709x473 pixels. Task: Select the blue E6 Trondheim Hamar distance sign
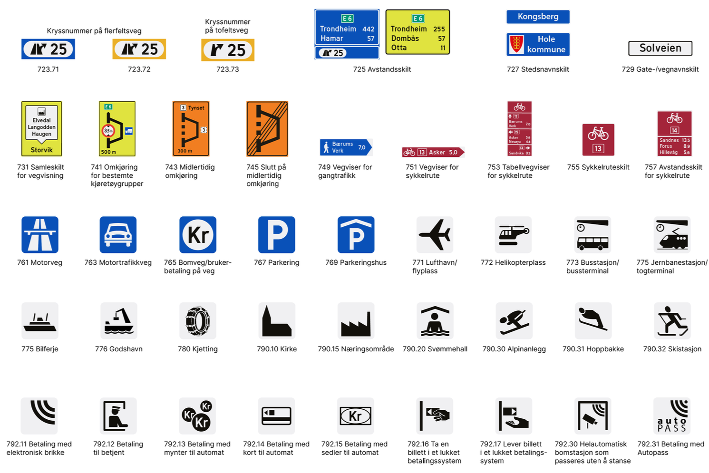pyautogui.click(x=347, y=34)
